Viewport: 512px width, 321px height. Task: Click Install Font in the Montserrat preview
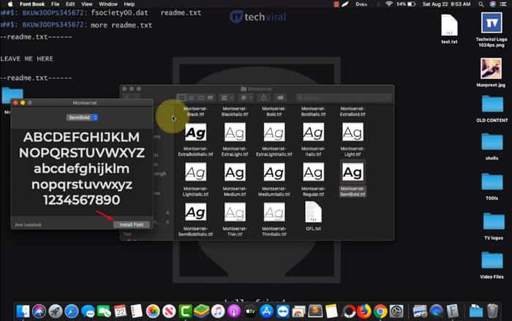click(131, 224)
